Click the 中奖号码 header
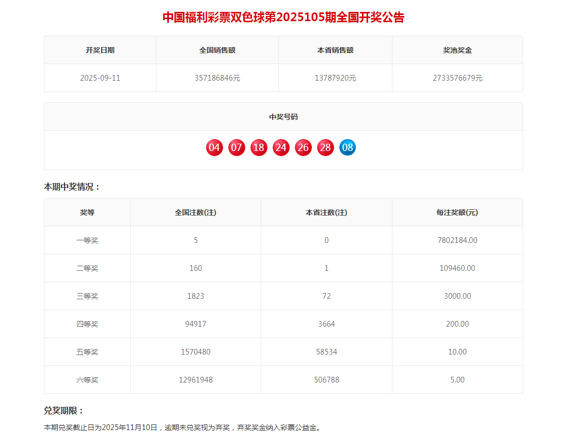The height and width of the screenshot is (445, 566). [284, 117]
